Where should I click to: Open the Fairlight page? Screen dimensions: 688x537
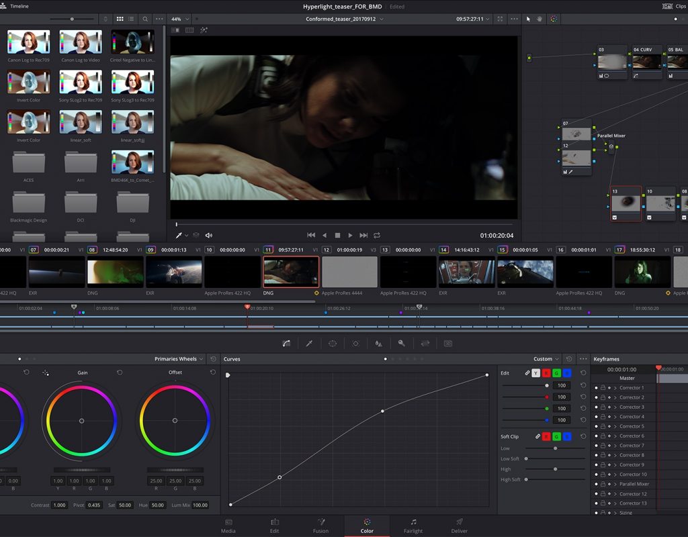coord(413,526)
